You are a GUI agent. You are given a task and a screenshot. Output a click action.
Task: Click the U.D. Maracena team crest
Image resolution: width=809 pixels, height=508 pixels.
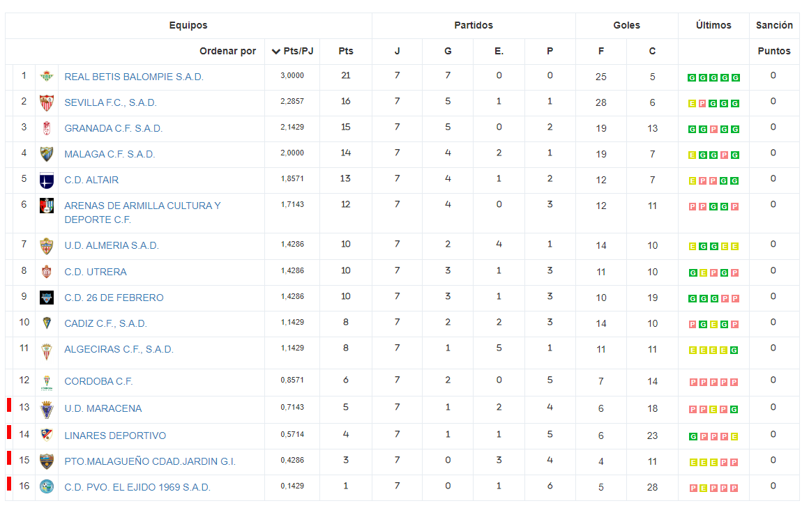pyautogui.click(x=47, y=410)
